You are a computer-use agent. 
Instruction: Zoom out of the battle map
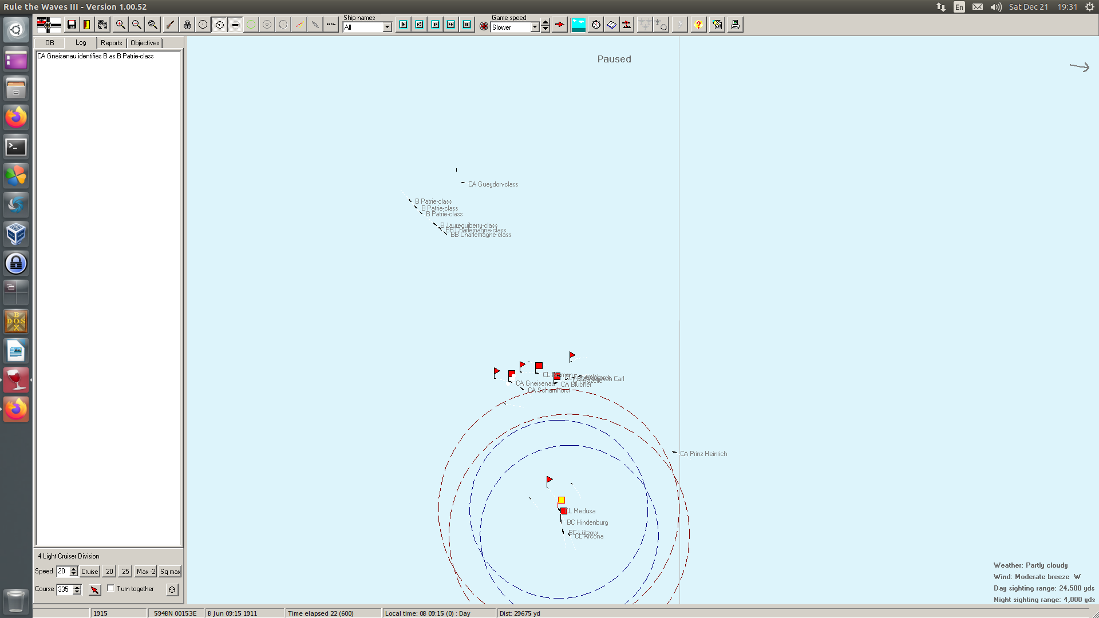[137, 25]
